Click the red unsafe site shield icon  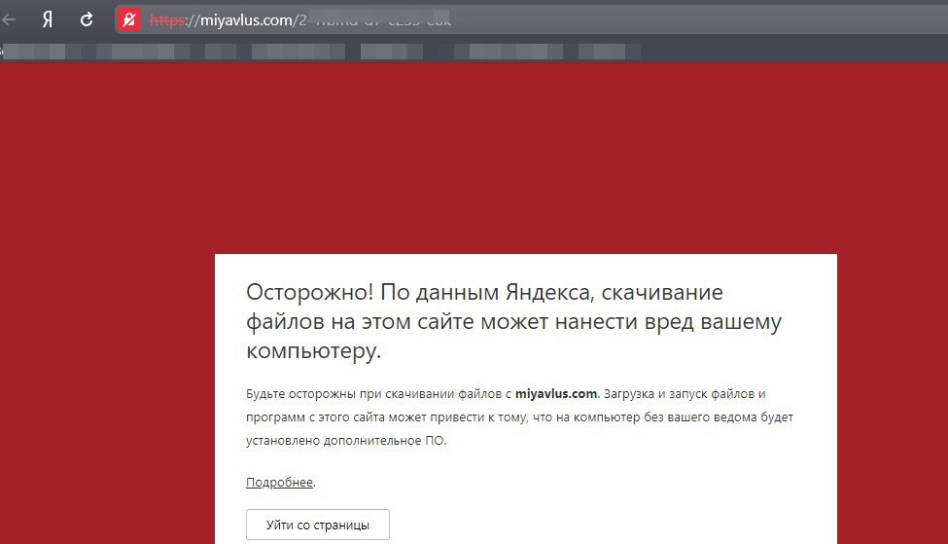128,20
